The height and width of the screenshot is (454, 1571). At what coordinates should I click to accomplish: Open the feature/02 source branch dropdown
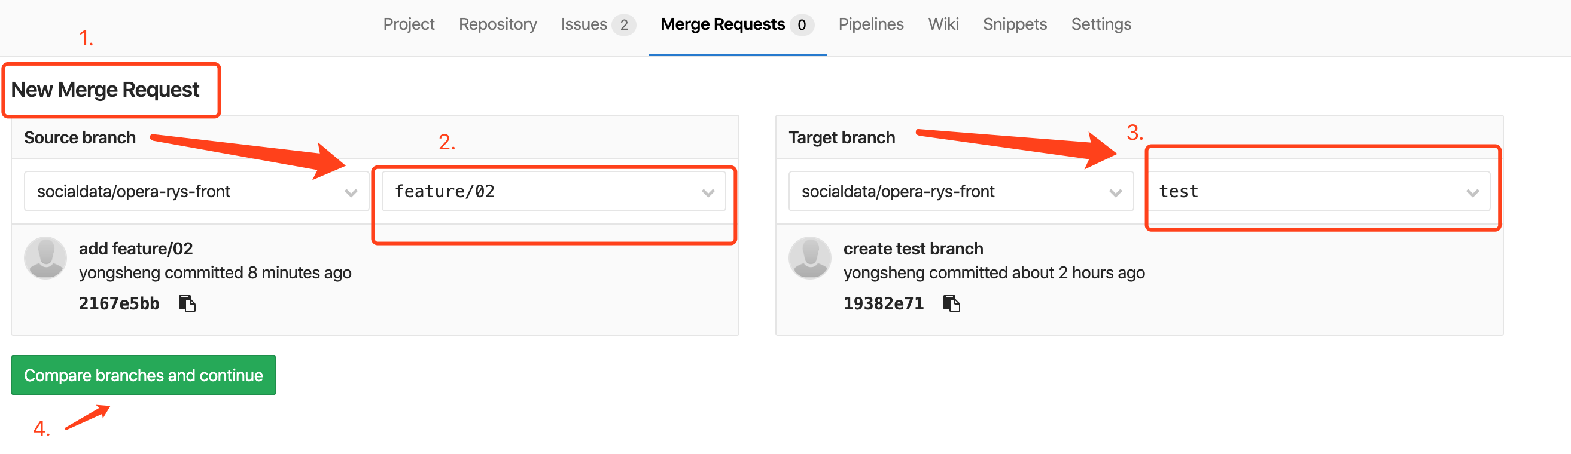coord(553,192)
